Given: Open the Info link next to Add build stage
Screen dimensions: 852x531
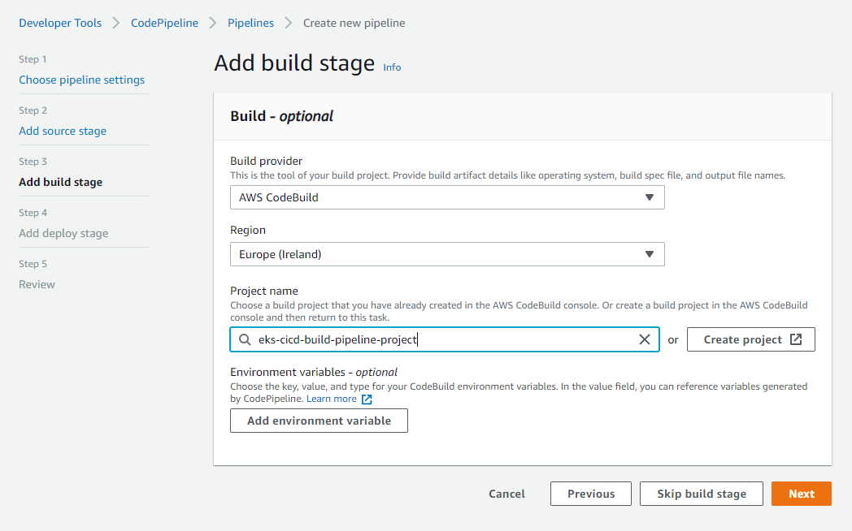Looking at the screenshot, I should [392, 67].
